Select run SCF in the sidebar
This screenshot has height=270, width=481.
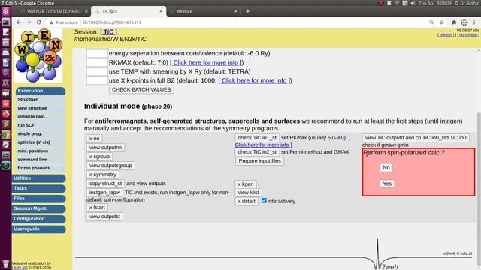point(26,125)
